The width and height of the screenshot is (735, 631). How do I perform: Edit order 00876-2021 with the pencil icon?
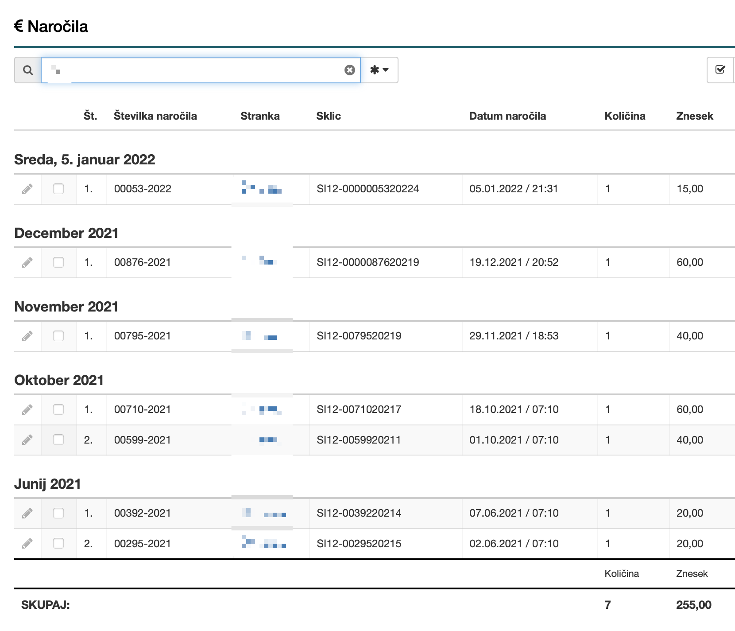point(27,262)
